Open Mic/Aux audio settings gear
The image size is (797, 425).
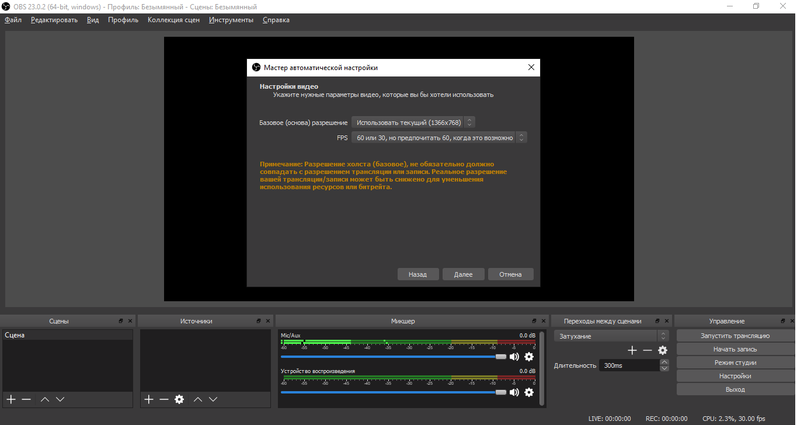click(x=529, y=357)
